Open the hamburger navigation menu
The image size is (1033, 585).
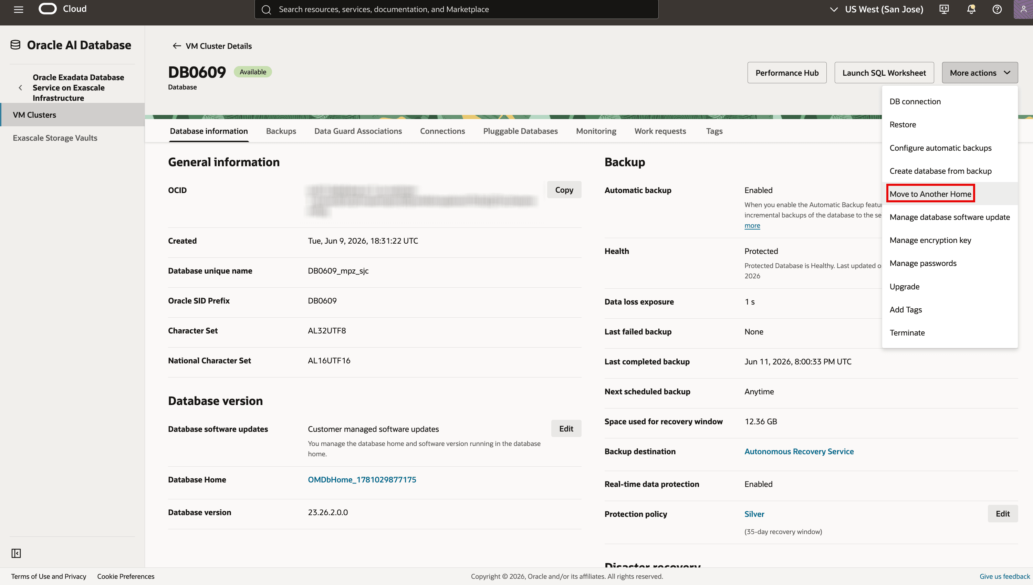click(x=19, y=9)
